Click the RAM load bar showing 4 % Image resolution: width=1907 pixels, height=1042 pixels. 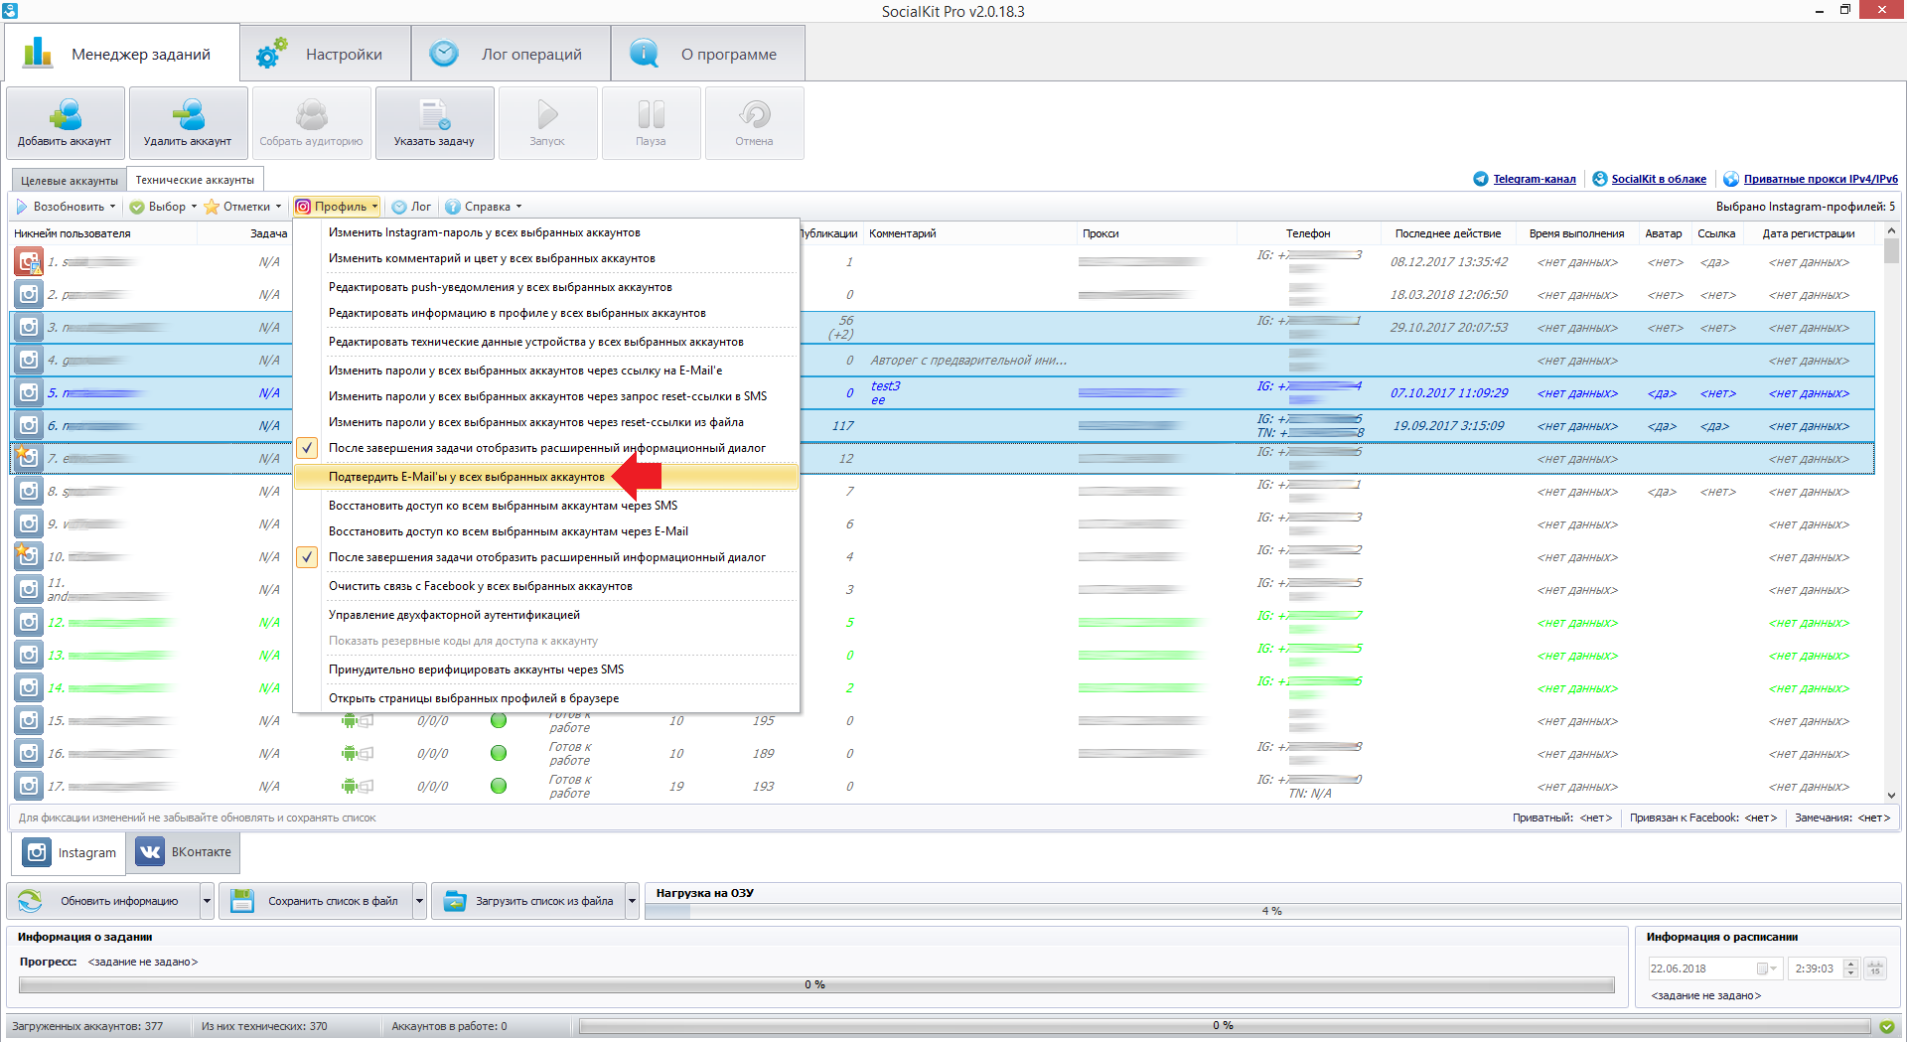pos(1271,911)
